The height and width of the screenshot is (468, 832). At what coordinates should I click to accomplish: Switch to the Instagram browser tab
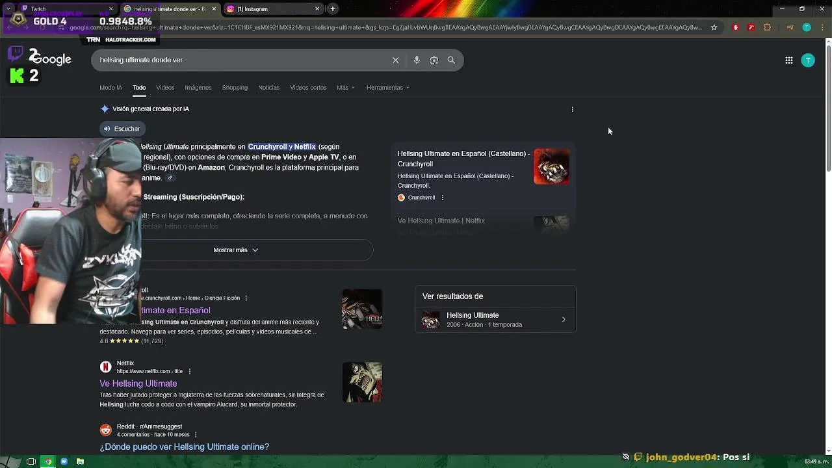click(273, 9)
